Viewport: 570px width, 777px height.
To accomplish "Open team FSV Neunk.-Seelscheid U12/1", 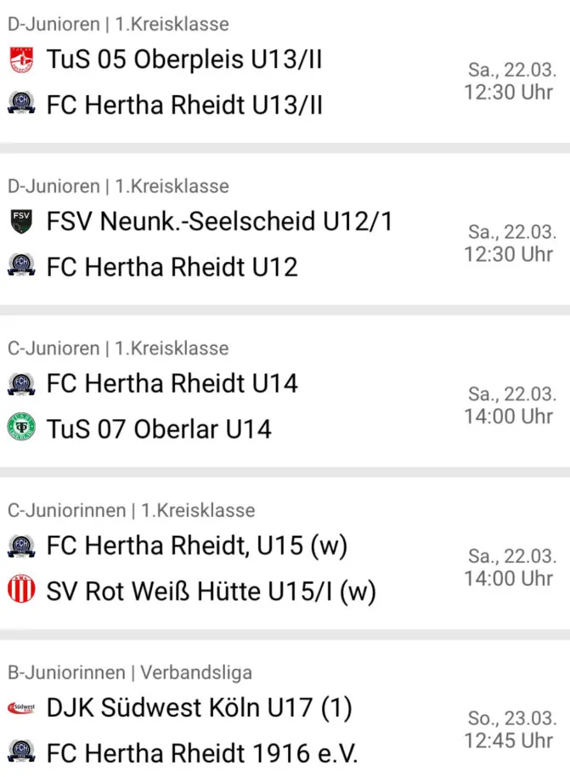I will pyautogui.click(x=219, y=222).
